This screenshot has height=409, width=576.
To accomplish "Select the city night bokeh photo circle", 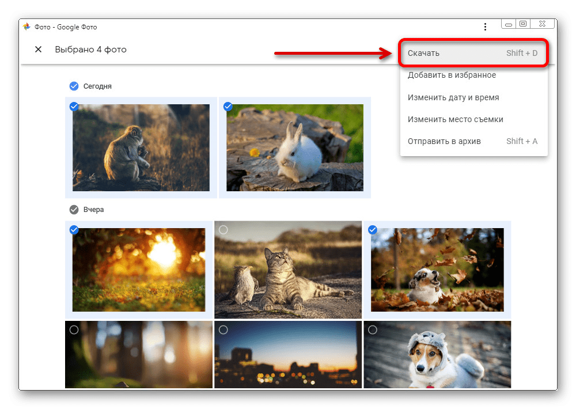I will 223,330.
